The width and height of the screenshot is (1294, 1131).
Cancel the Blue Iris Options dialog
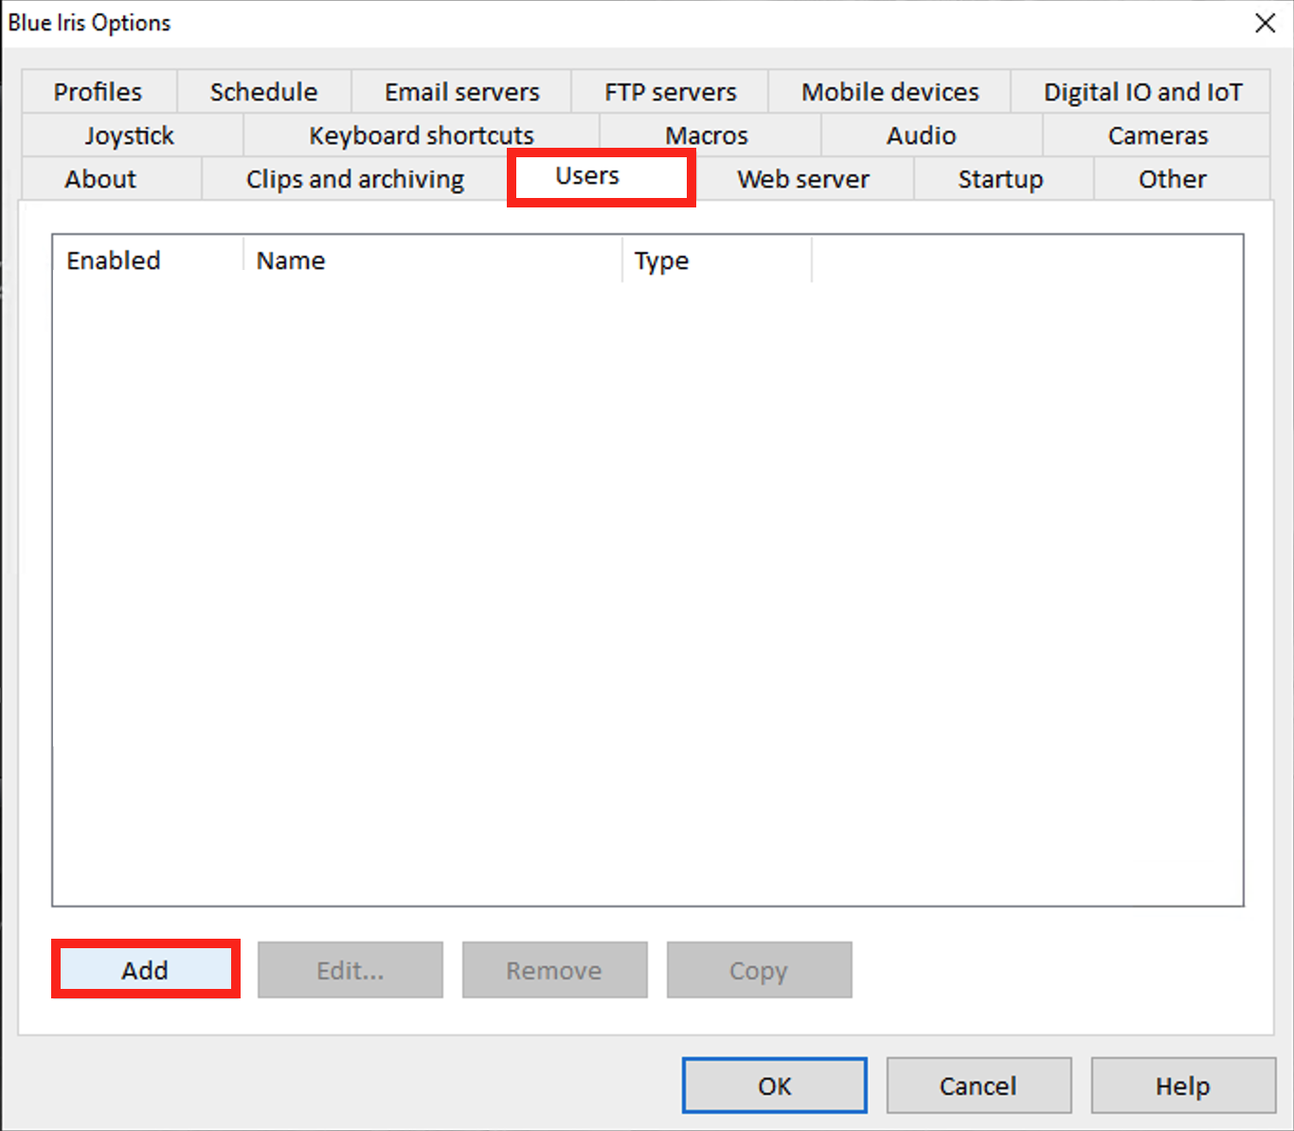(x=979, y=1086)
